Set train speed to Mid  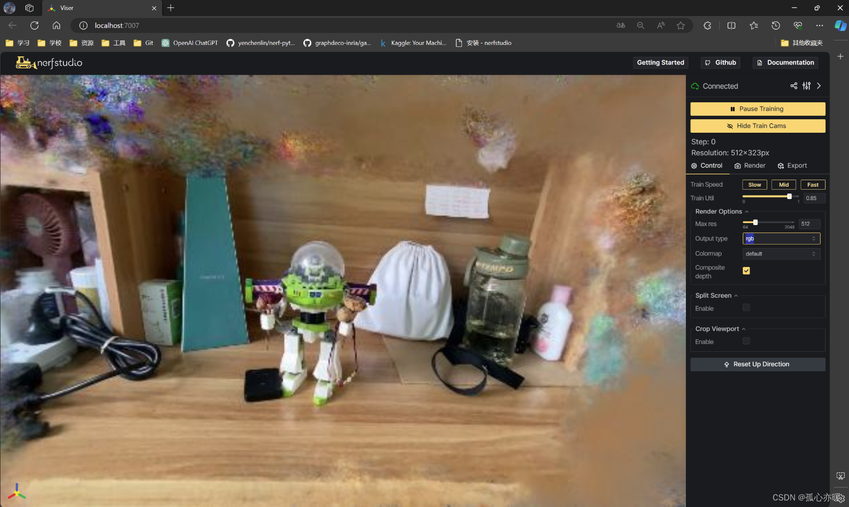(x=784, y=185)
